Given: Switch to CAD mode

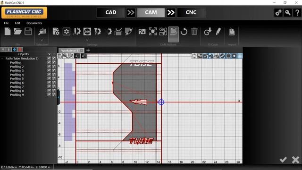Looking at the screenshot, I should 111,13.
